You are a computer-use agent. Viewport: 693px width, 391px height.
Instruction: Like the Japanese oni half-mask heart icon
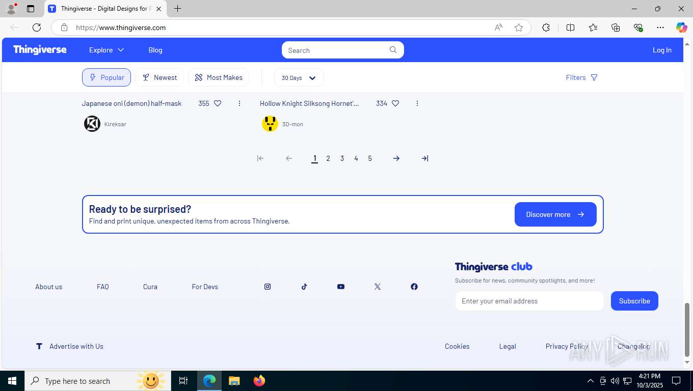[x=218, y=103]
